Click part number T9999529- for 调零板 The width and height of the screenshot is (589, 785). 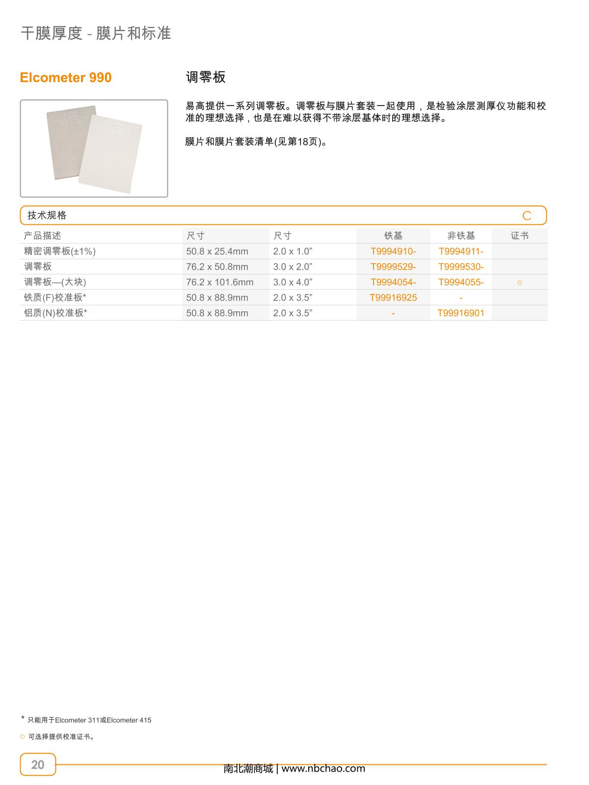coord(393,267)
